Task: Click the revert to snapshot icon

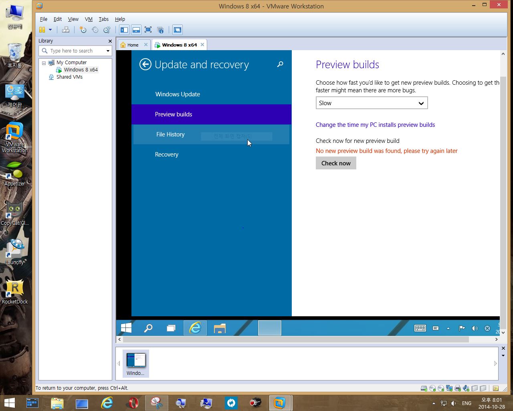Action: [95, 30]
